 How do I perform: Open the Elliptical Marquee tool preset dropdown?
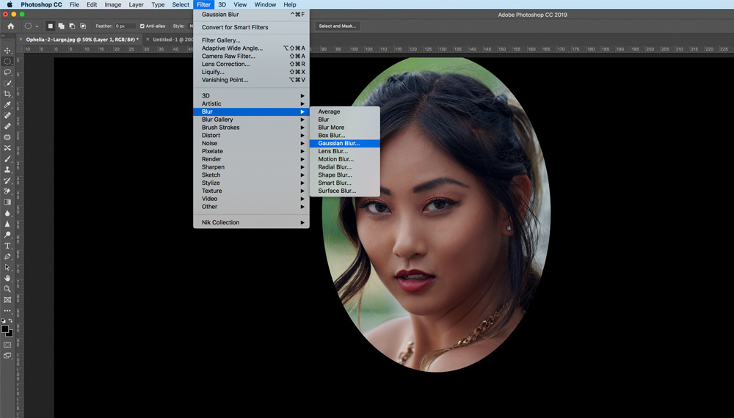click(x=31, y=26)
